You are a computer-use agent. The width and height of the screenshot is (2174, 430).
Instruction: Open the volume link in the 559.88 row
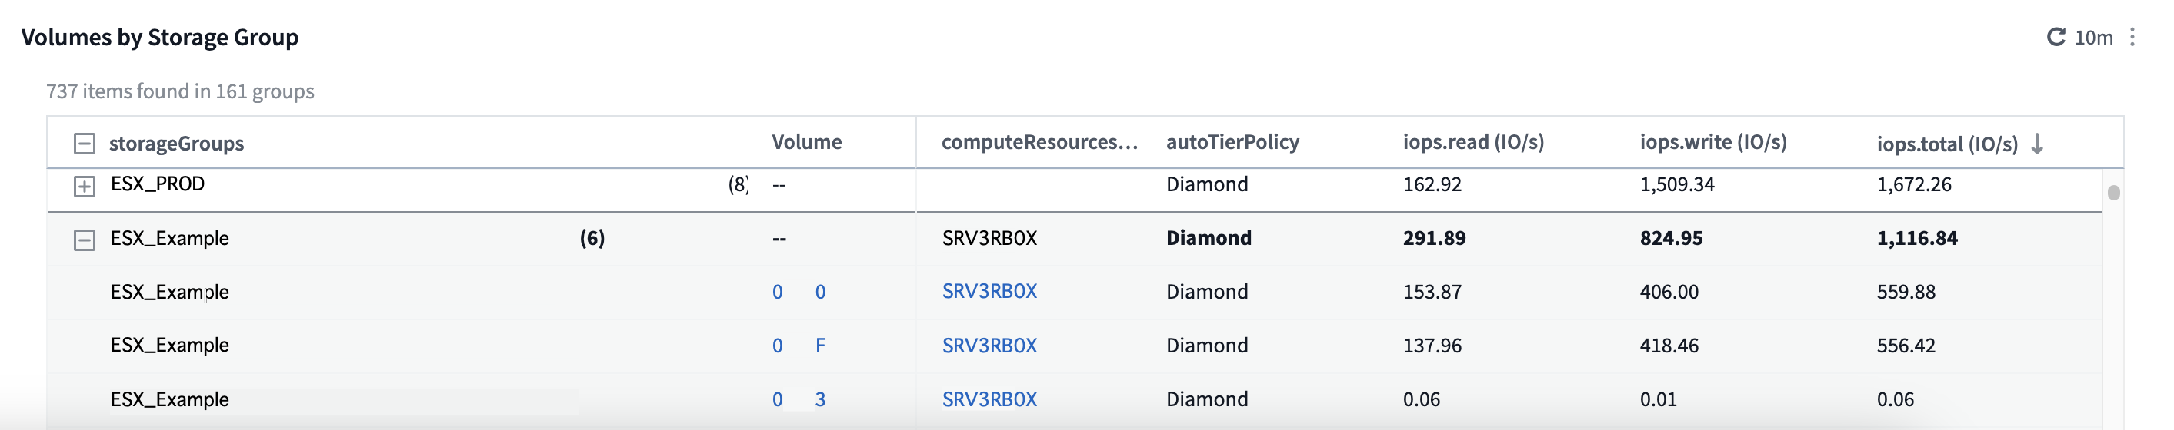[799, 292]
